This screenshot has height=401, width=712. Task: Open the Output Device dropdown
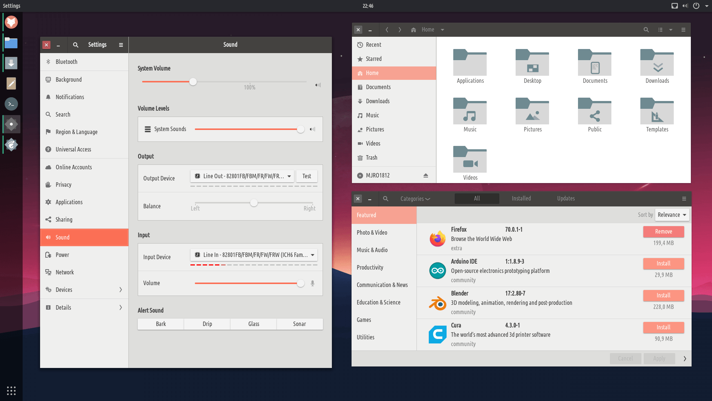pyautogui.click(x=242, y=176)
